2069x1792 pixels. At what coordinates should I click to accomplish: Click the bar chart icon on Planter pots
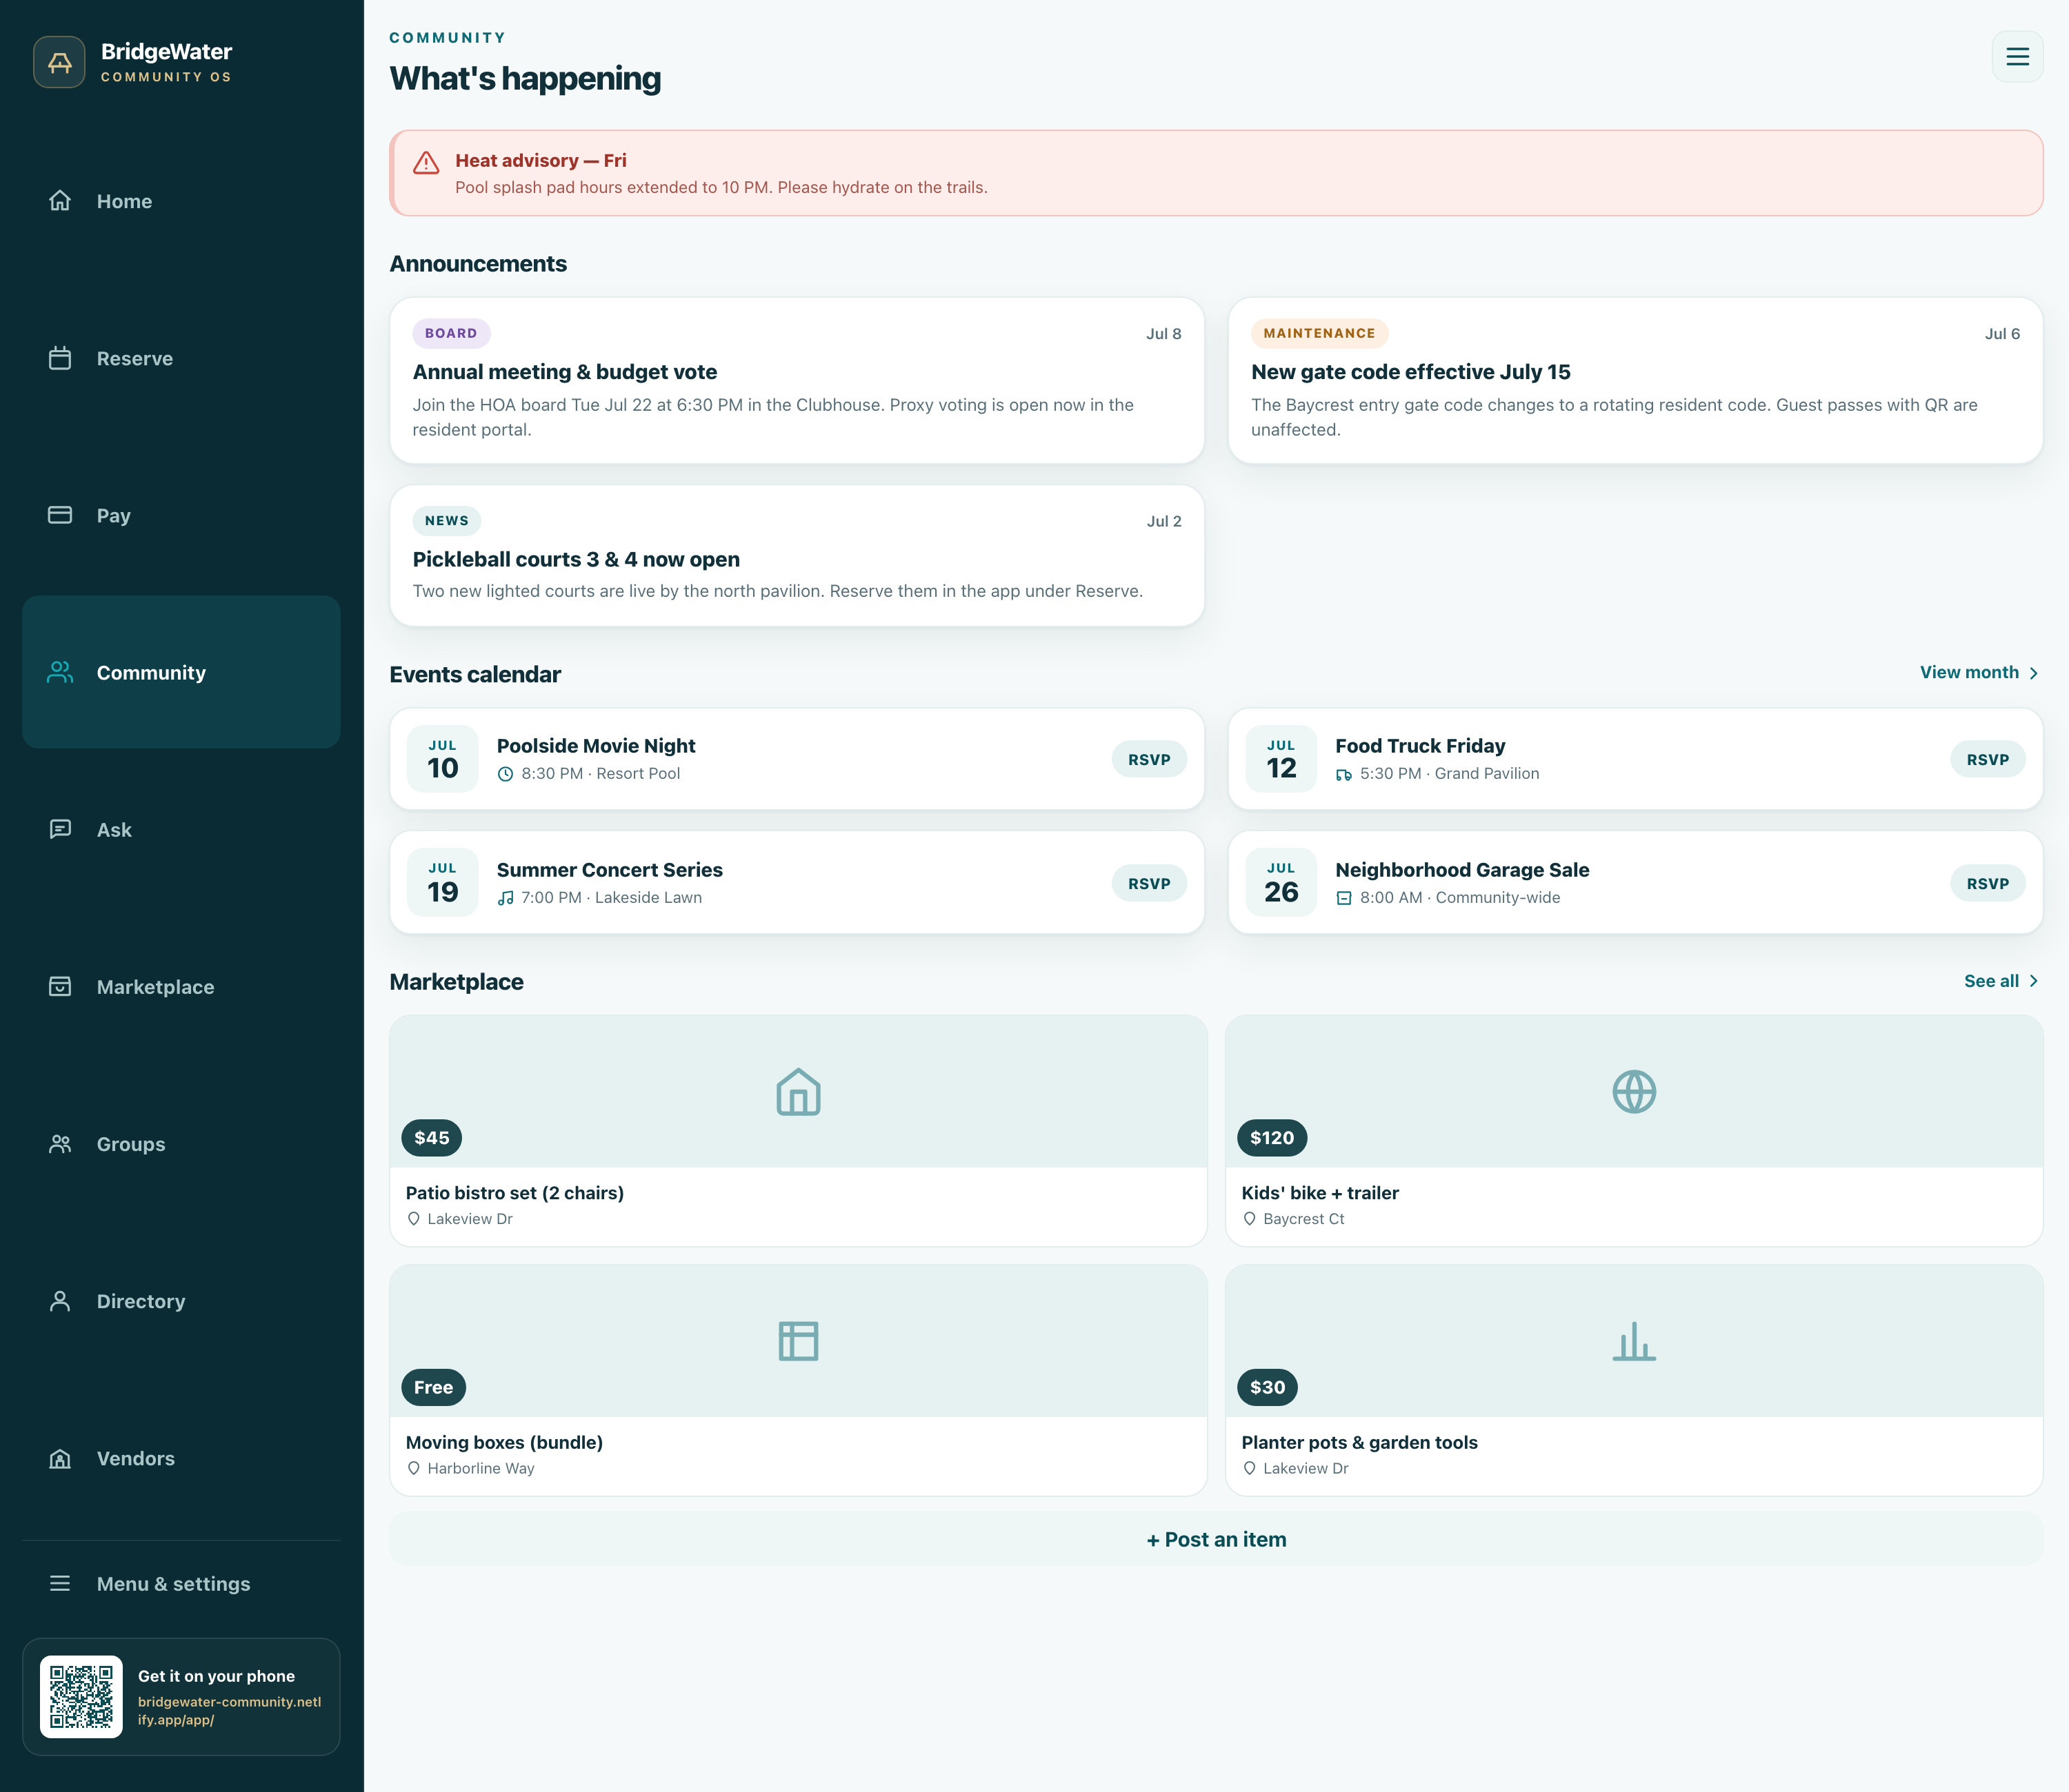coord(1634,1341)
